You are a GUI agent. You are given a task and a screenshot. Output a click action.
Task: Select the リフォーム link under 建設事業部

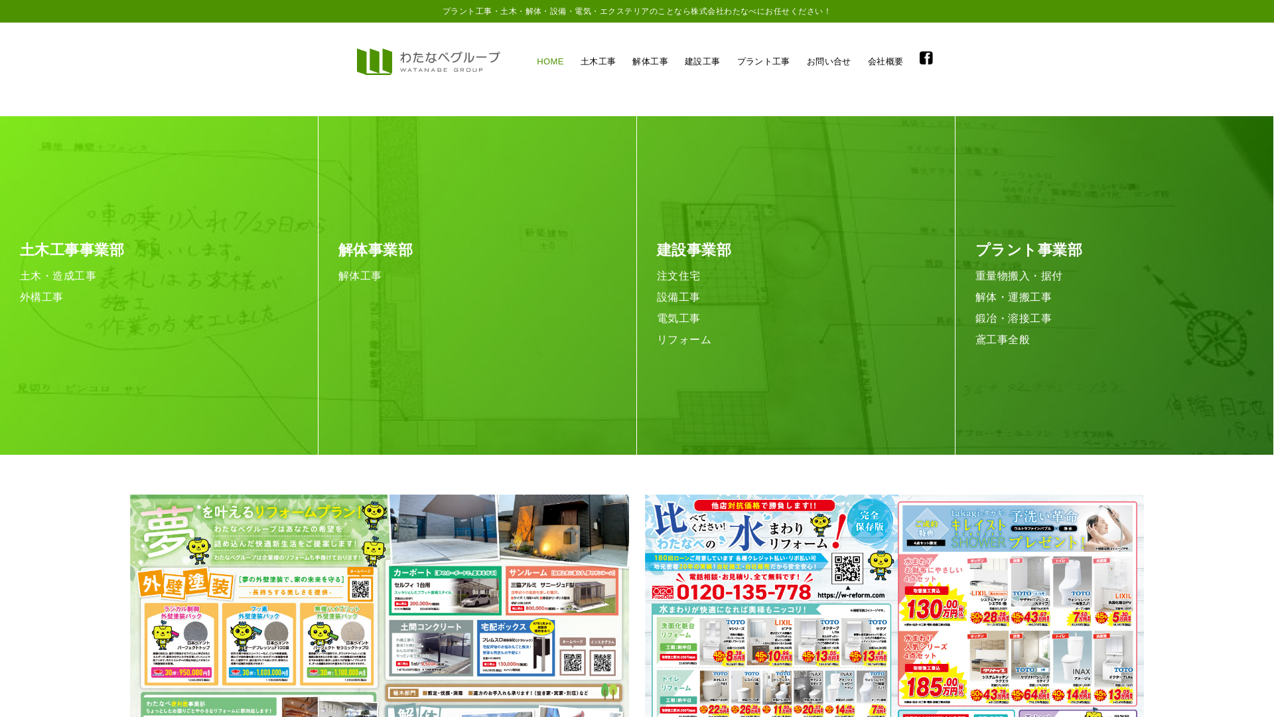(683, 339)
